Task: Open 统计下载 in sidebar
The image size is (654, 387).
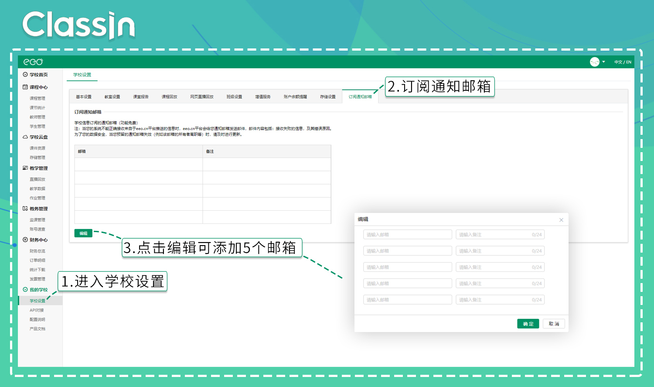Action: 37,270
